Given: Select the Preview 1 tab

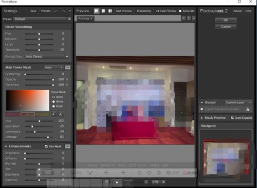Looking at the screenshot, I should click(85, 18).
